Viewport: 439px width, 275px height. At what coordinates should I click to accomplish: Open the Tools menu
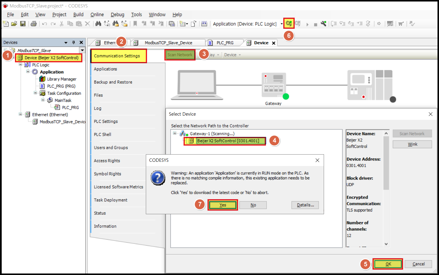coord(137,14)
